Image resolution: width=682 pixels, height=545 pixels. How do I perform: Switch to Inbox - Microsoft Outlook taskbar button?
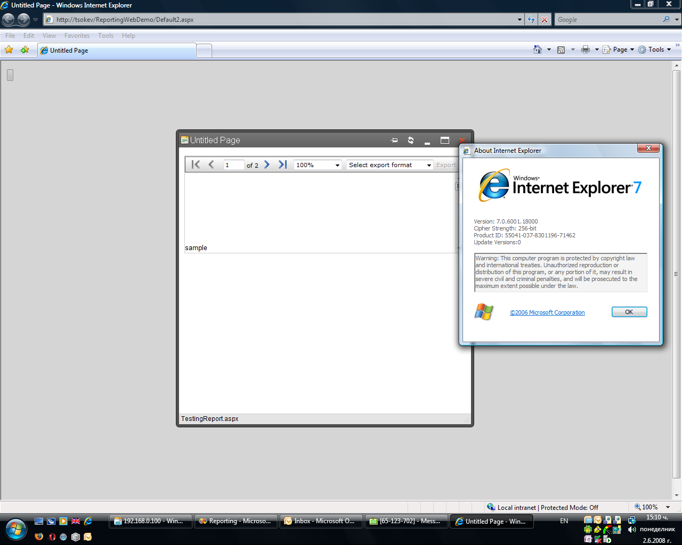tap(321, 521)
